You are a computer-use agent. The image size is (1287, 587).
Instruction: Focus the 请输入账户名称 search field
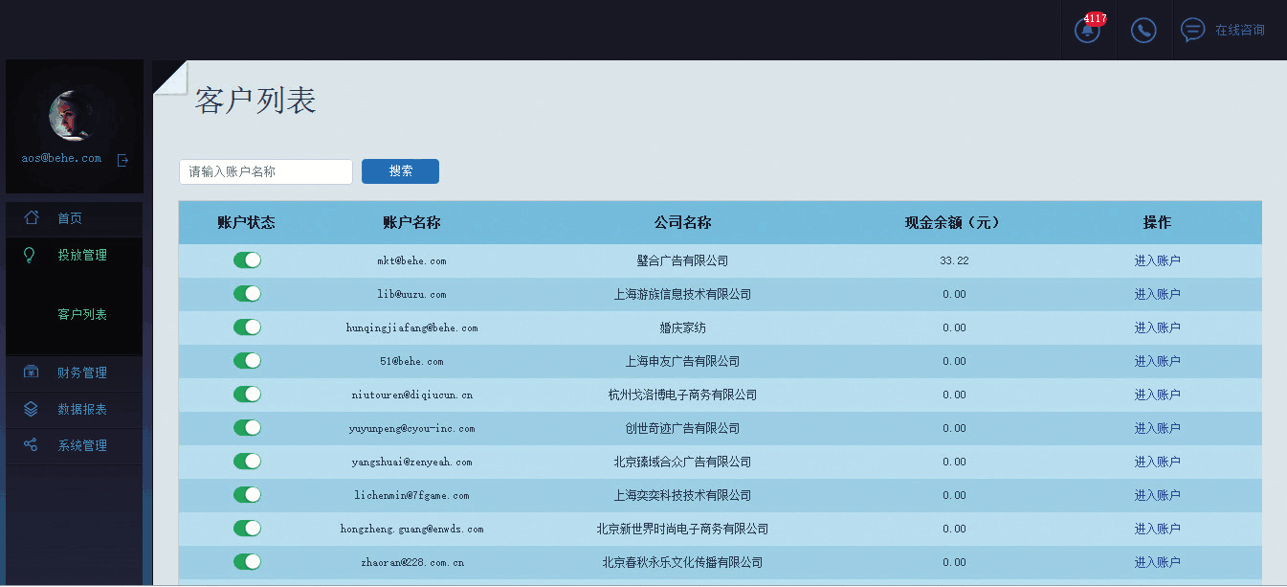pos(266,171)
